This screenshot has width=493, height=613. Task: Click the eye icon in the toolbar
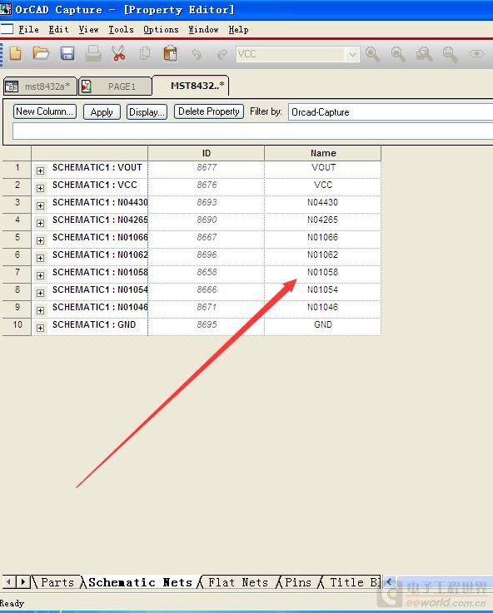coord(476,53)
